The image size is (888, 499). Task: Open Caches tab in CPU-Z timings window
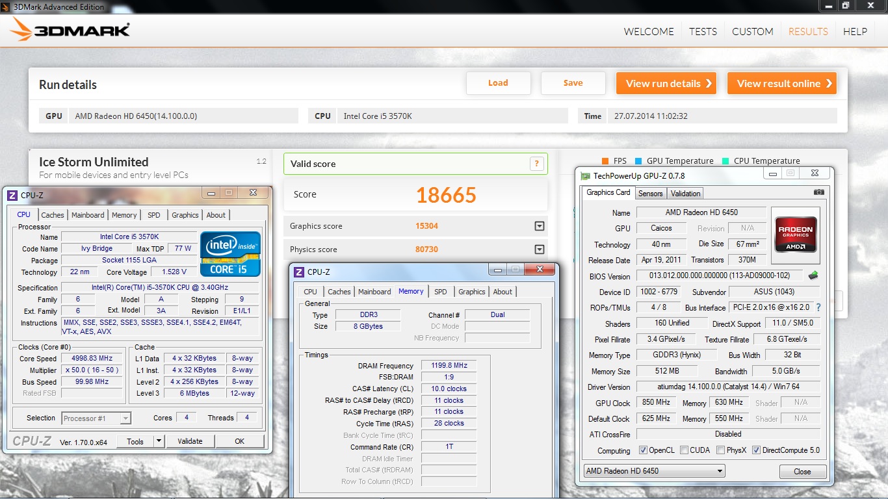click(339, 292)
